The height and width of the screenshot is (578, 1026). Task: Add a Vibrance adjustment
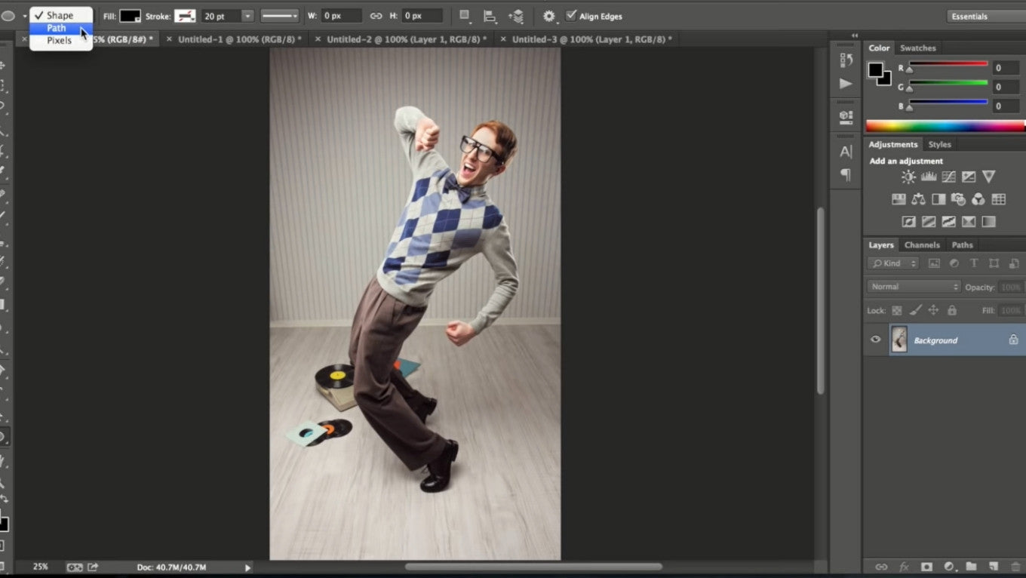click(x=989, y=177)
